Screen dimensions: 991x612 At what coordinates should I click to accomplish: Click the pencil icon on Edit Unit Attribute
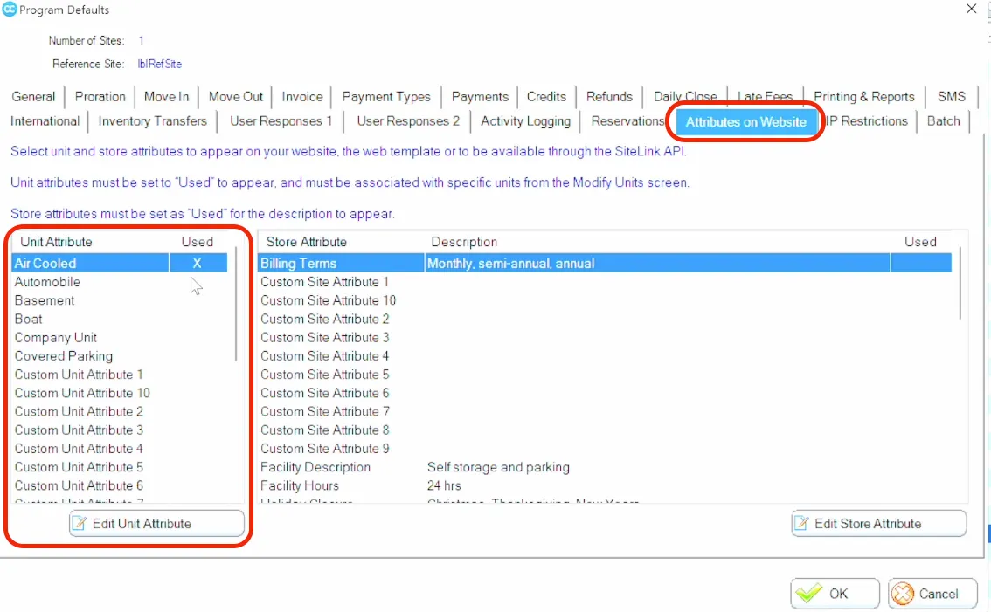point(79,524)
